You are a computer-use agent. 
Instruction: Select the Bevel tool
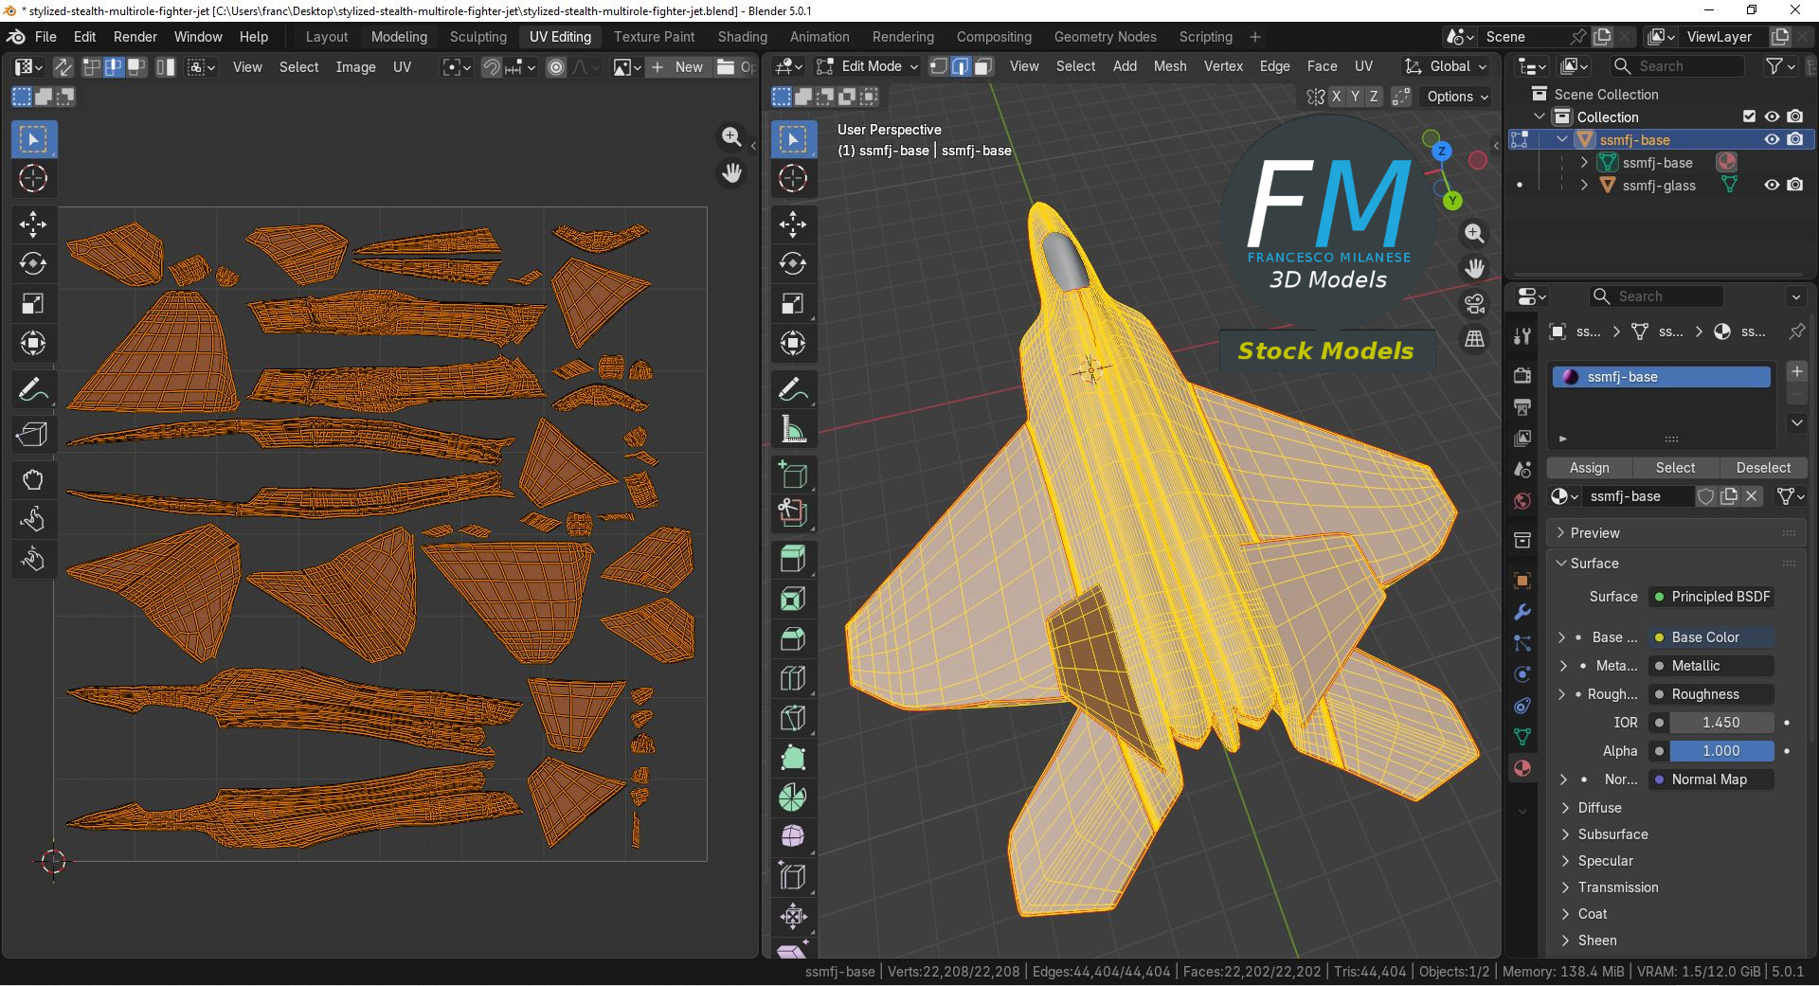pos(793,638)
